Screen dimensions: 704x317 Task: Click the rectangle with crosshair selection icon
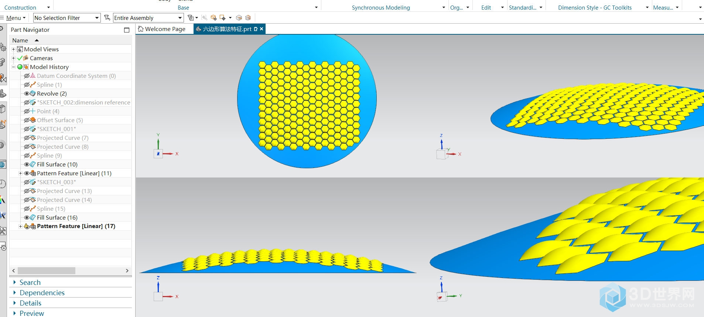pyautogui.click(x=222, y=18)
